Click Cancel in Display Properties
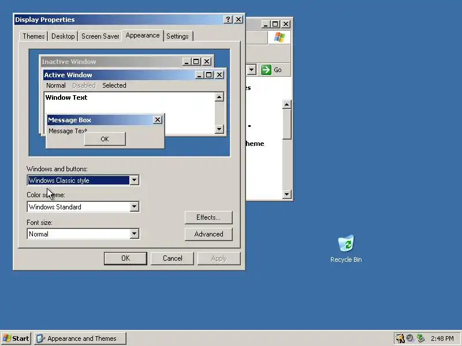 [x=172, y=258]
